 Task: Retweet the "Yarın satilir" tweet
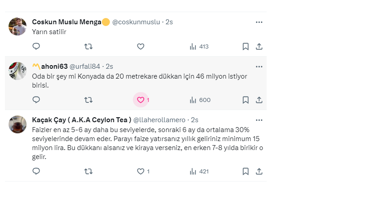pos(89,46)
